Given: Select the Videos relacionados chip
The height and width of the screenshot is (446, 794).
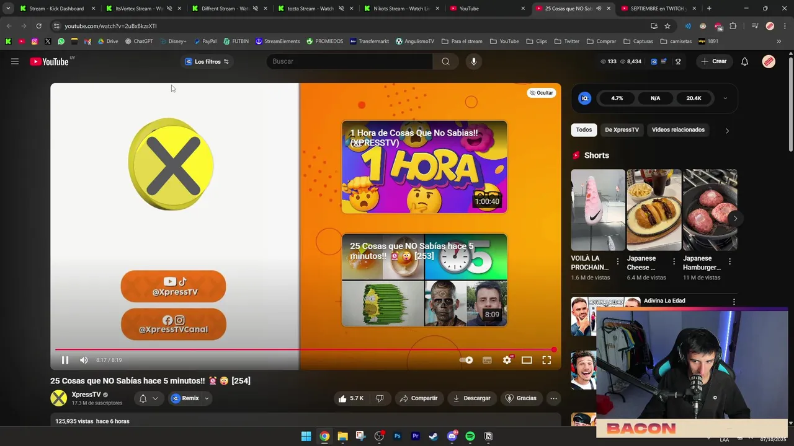Looking at the screenshot, I should click(678, 130).
